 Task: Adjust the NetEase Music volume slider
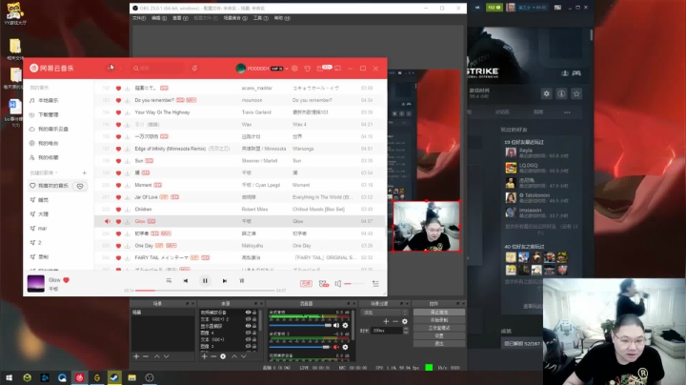pos(354,284)
